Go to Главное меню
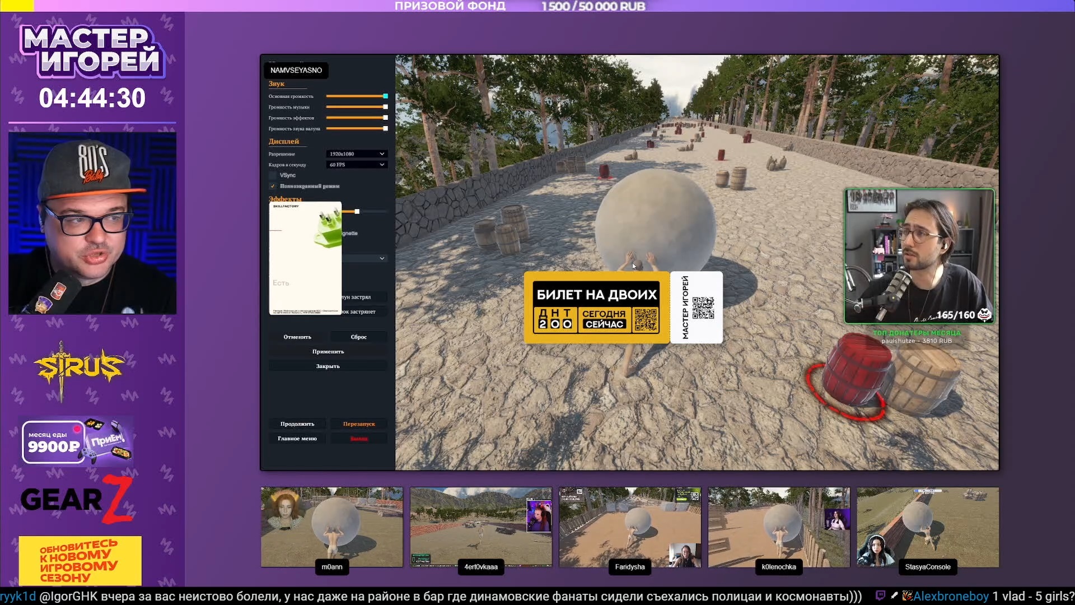This screenshot has height=605, width=1075. coord(297,439)
